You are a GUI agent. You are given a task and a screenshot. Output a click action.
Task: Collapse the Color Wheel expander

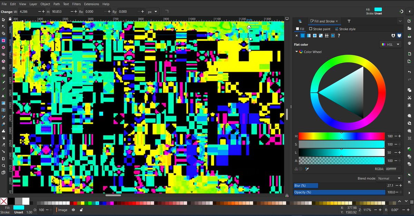(x=296, y=52)
